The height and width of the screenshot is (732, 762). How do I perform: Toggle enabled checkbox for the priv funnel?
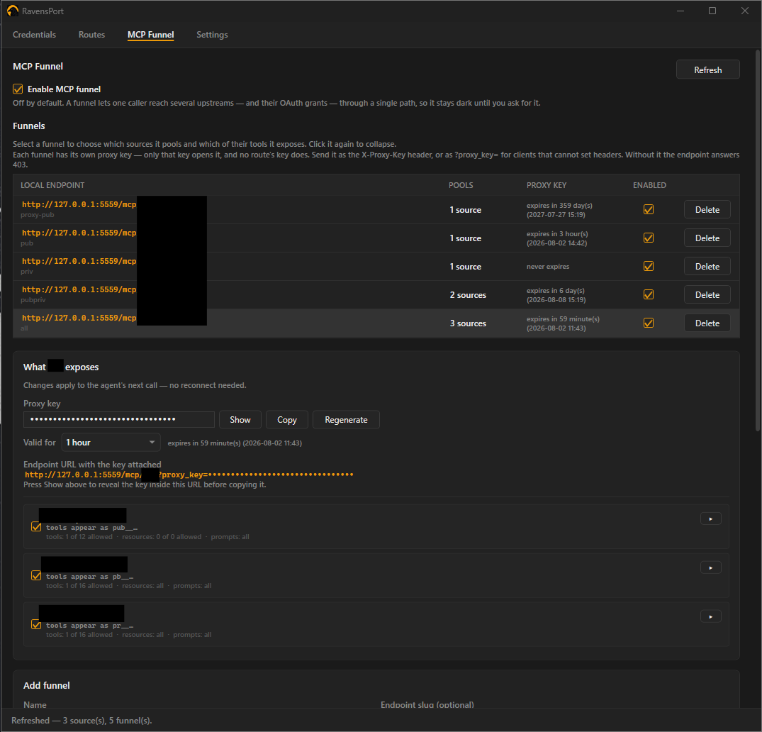649,266
